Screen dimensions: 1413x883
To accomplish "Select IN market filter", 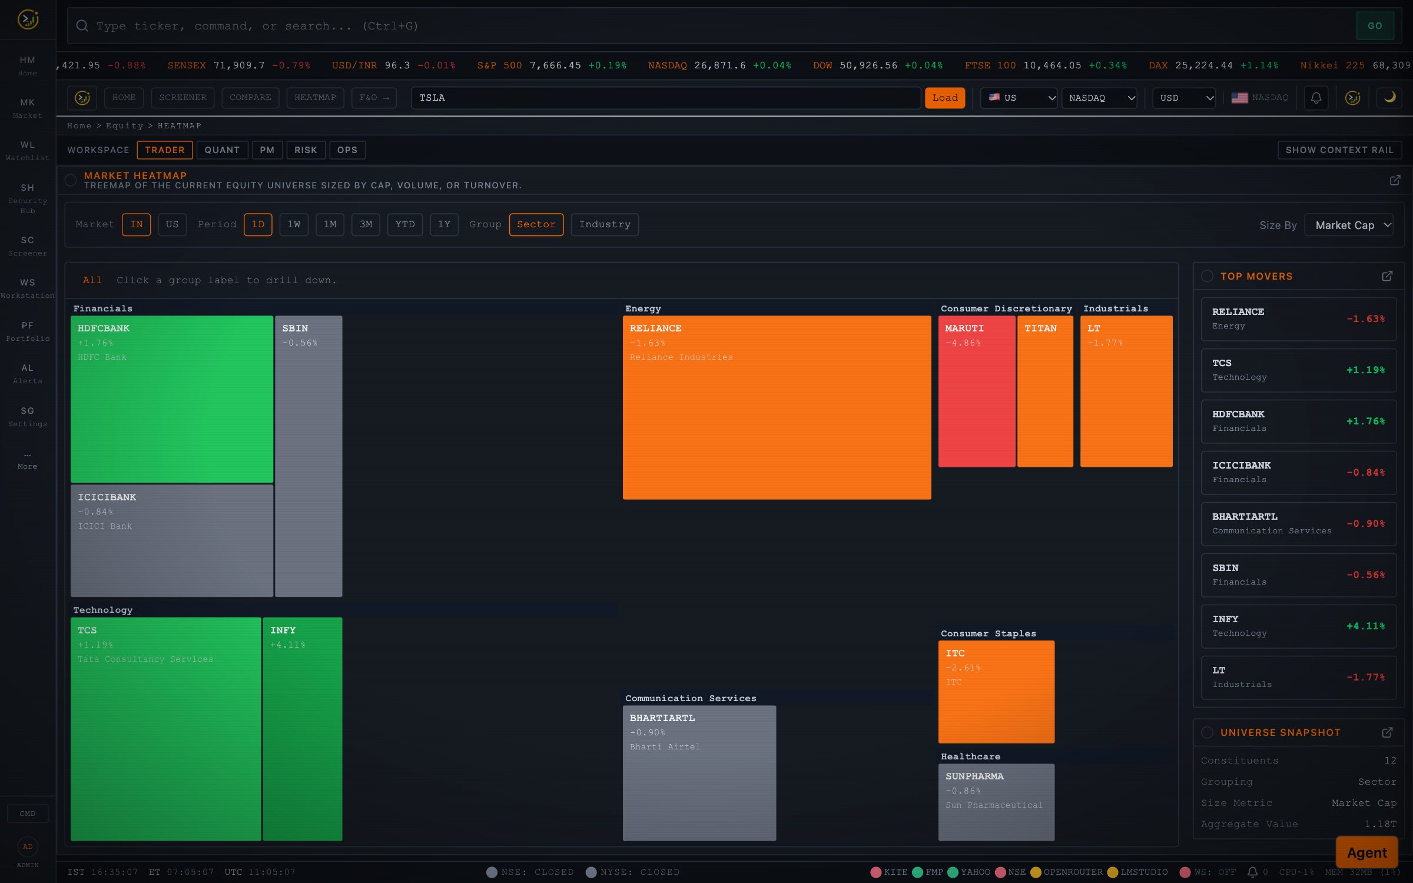I will (x=137, y=224).
